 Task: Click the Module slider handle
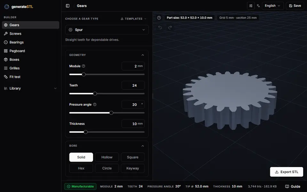[83, 75]
